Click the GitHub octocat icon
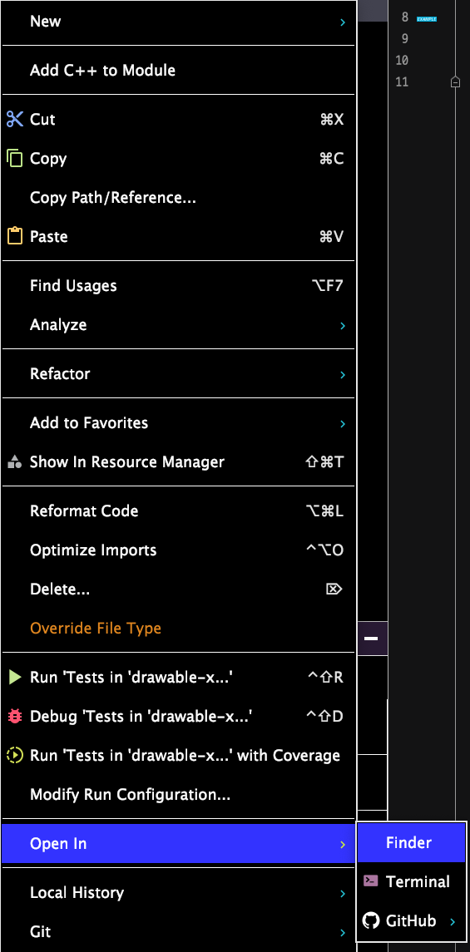 click(370, 920)
